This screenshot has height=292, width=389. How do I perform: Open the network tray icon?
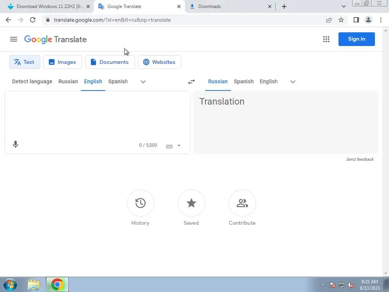[342, 285]
